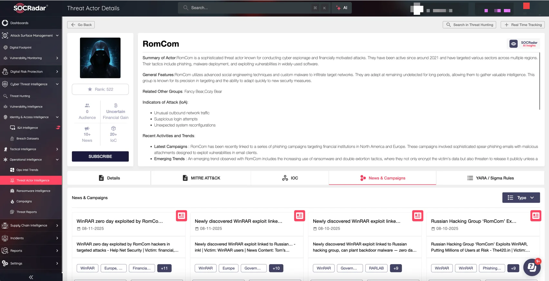The height and width of the screenshot is (281, 549).
Task: Click the SOCRadar logo
Action: click(31, 8)
